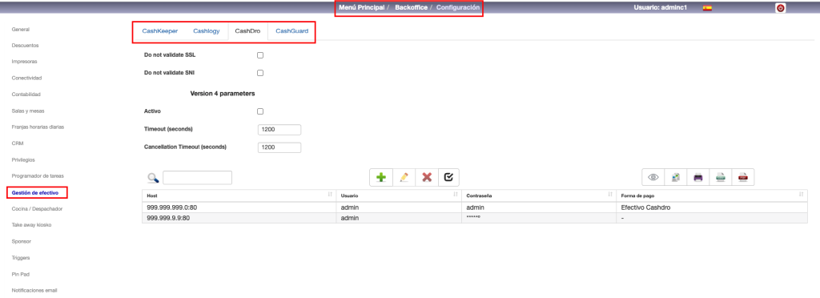
Task: Click the Usuario: adminc1 label
Action: (x=660, y=8)
